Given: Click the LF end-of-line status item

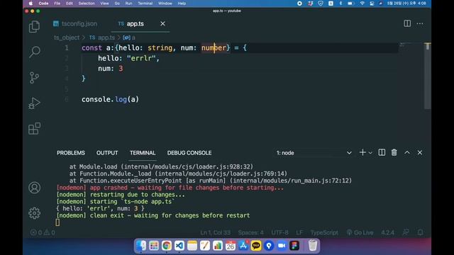Looking at the screenshot, I should point(299,232).
